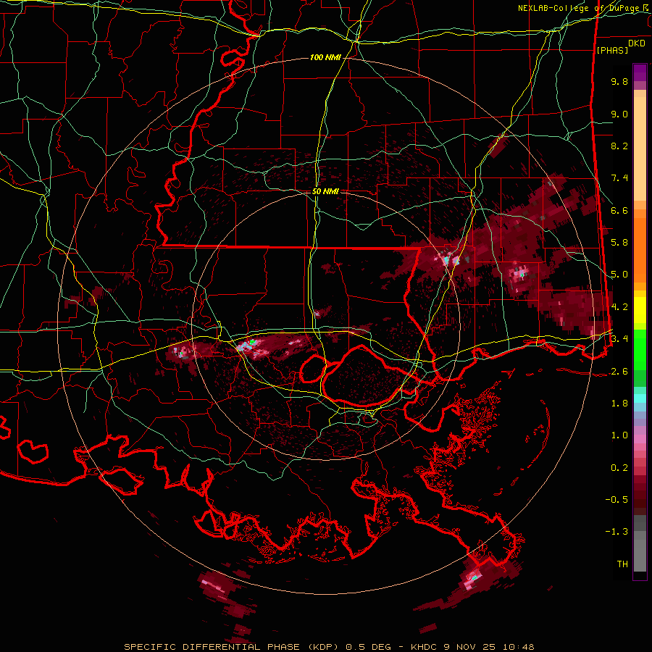Click the 5.8 value on color scale
Image resolution: width=652 pixels, height=652 pixels.
pos(619,243)
